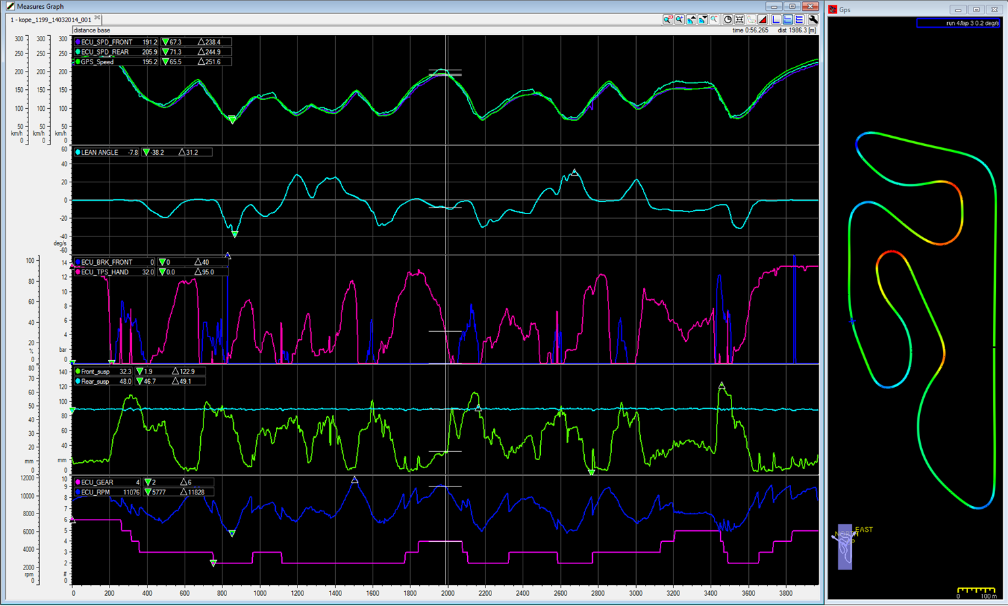Click the ECU_SPD_FRONT purple color dot
The width and height of the screenshot is (1008, 606).
(78, 42)
